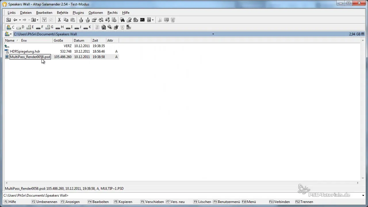Open the Optionen menu
The height and width of the screenshot is (207, 368).
[96, 13]
